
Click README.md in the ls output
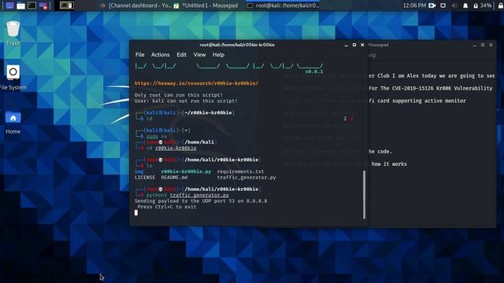[x=174, y=177]
